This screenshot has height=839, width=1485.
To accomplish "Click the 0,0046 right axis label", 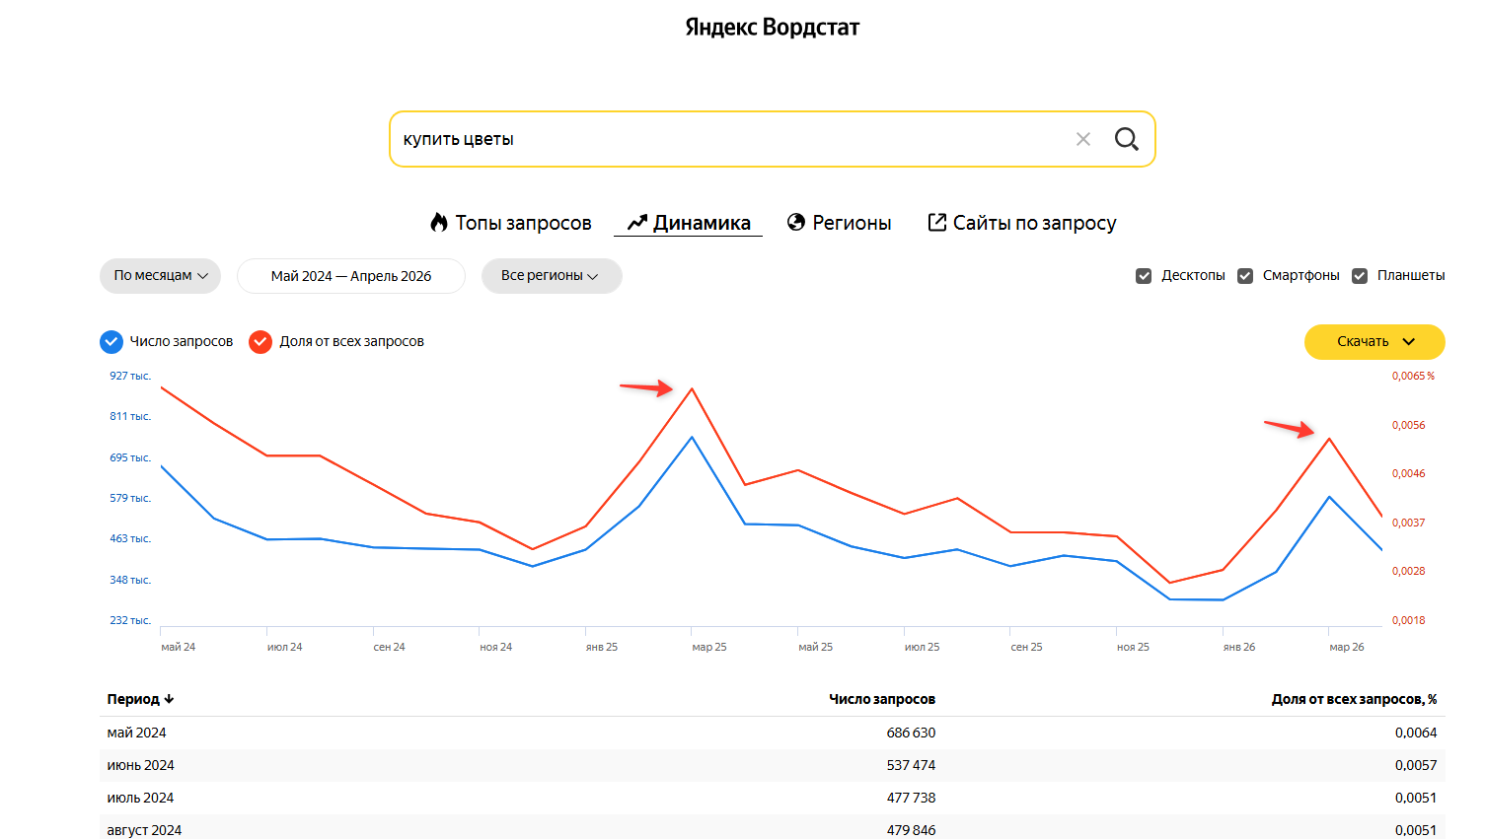I will (x=1409, y=473).
